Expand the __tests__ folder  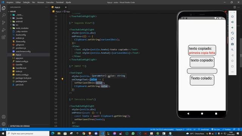pyautogui.click(x=19, y=15)
